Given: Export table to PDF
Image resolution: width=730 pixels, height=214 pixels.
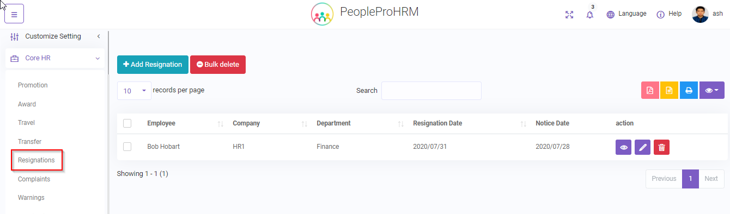Looking at the screenshot, I should tap(650, 91).
